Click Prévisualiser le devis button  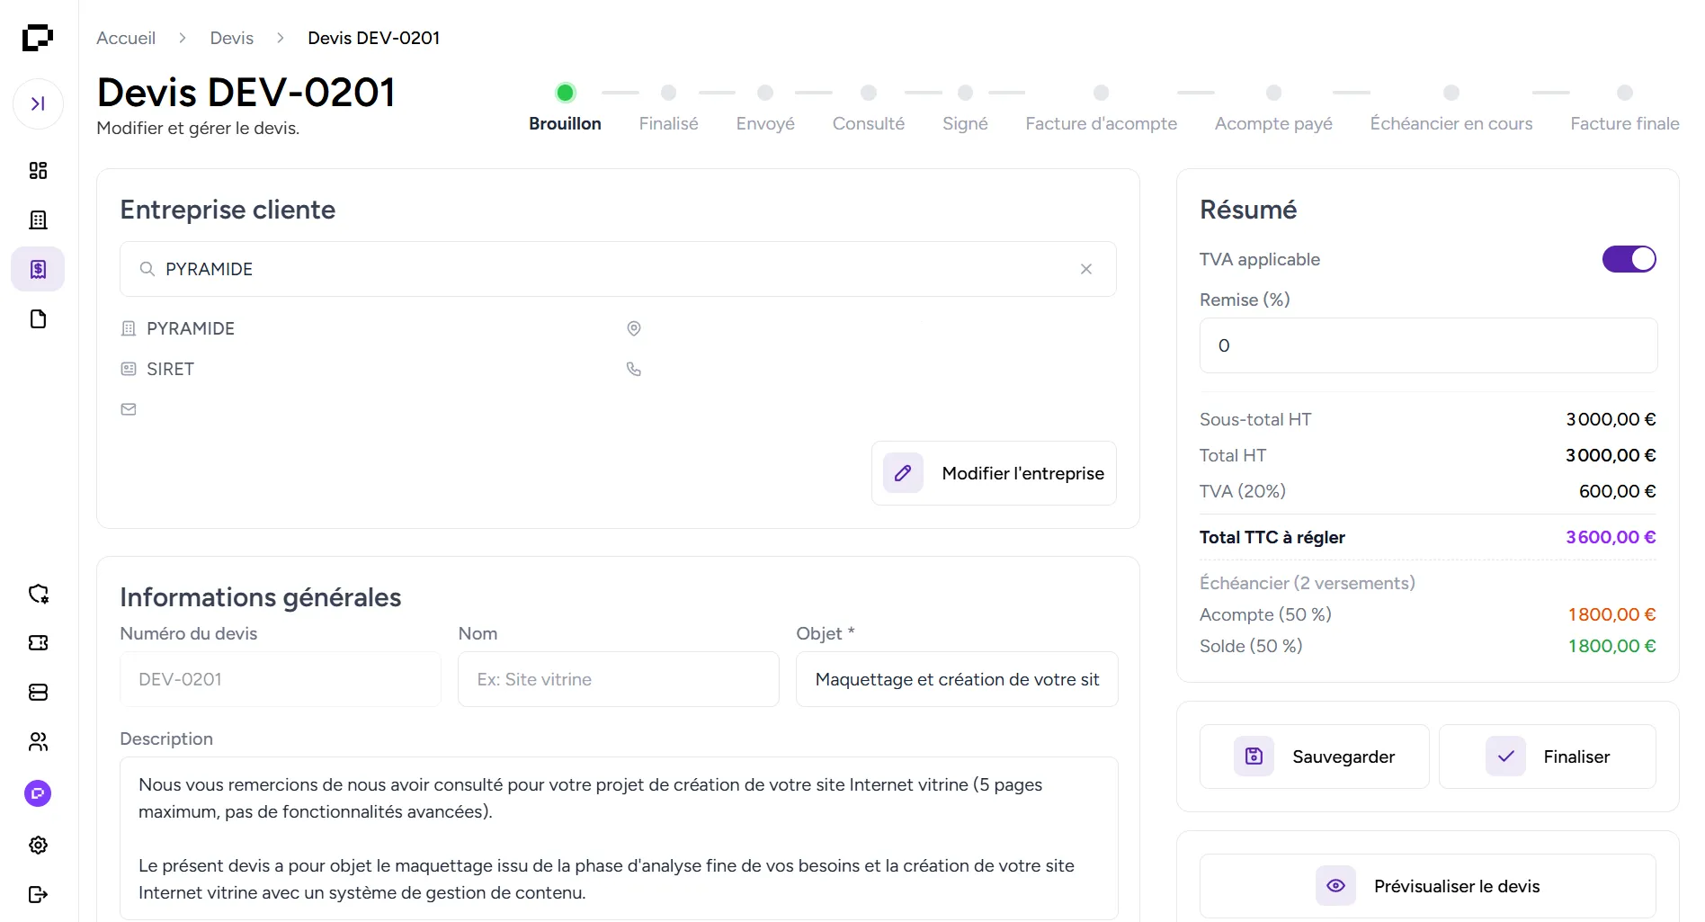pos(1428,886)
